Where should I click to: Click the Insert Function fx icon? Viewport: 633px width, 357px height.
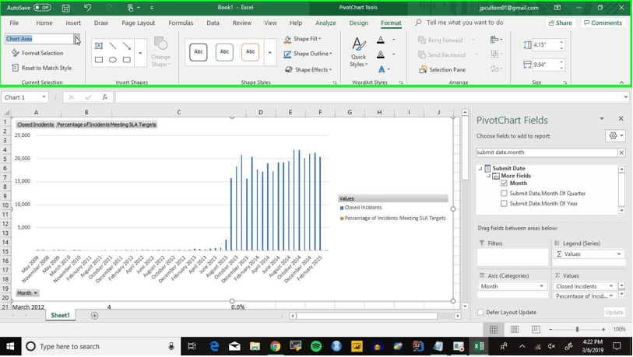[104, 97]
